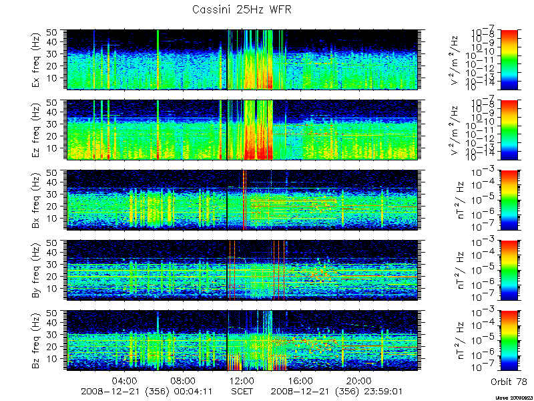Select the 'Bz freq (Hz)' axis label
The width and height of the screenshot is (534, 401).
(x=35, y=341)
